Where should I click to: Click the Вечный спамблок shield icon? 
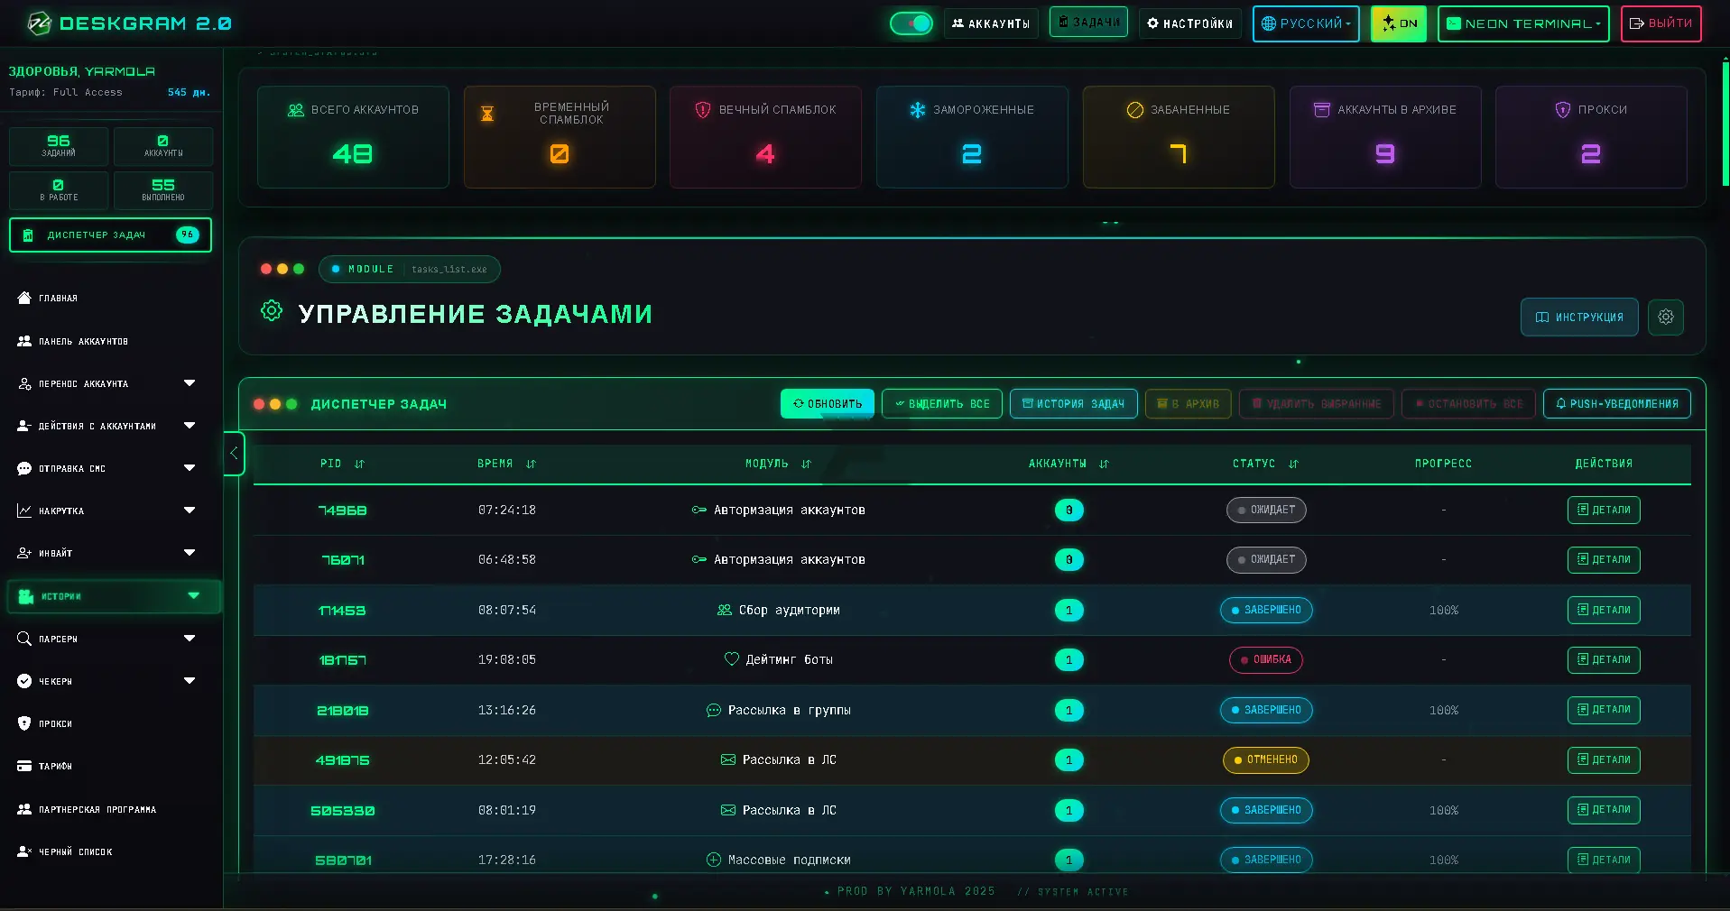coord(703,110)
